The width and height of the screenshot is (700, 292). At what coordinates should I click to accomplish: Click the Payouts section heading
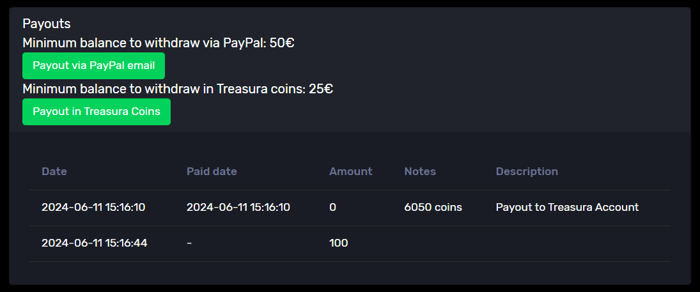47,24
